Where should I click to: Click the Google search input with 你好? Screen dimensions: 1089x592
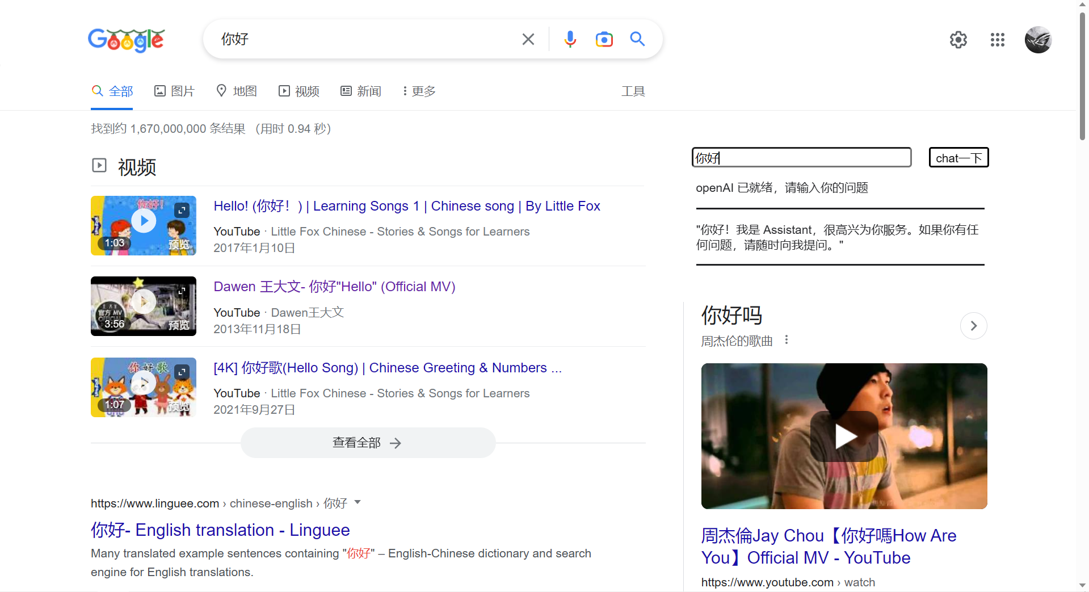(x=363, y=39)
